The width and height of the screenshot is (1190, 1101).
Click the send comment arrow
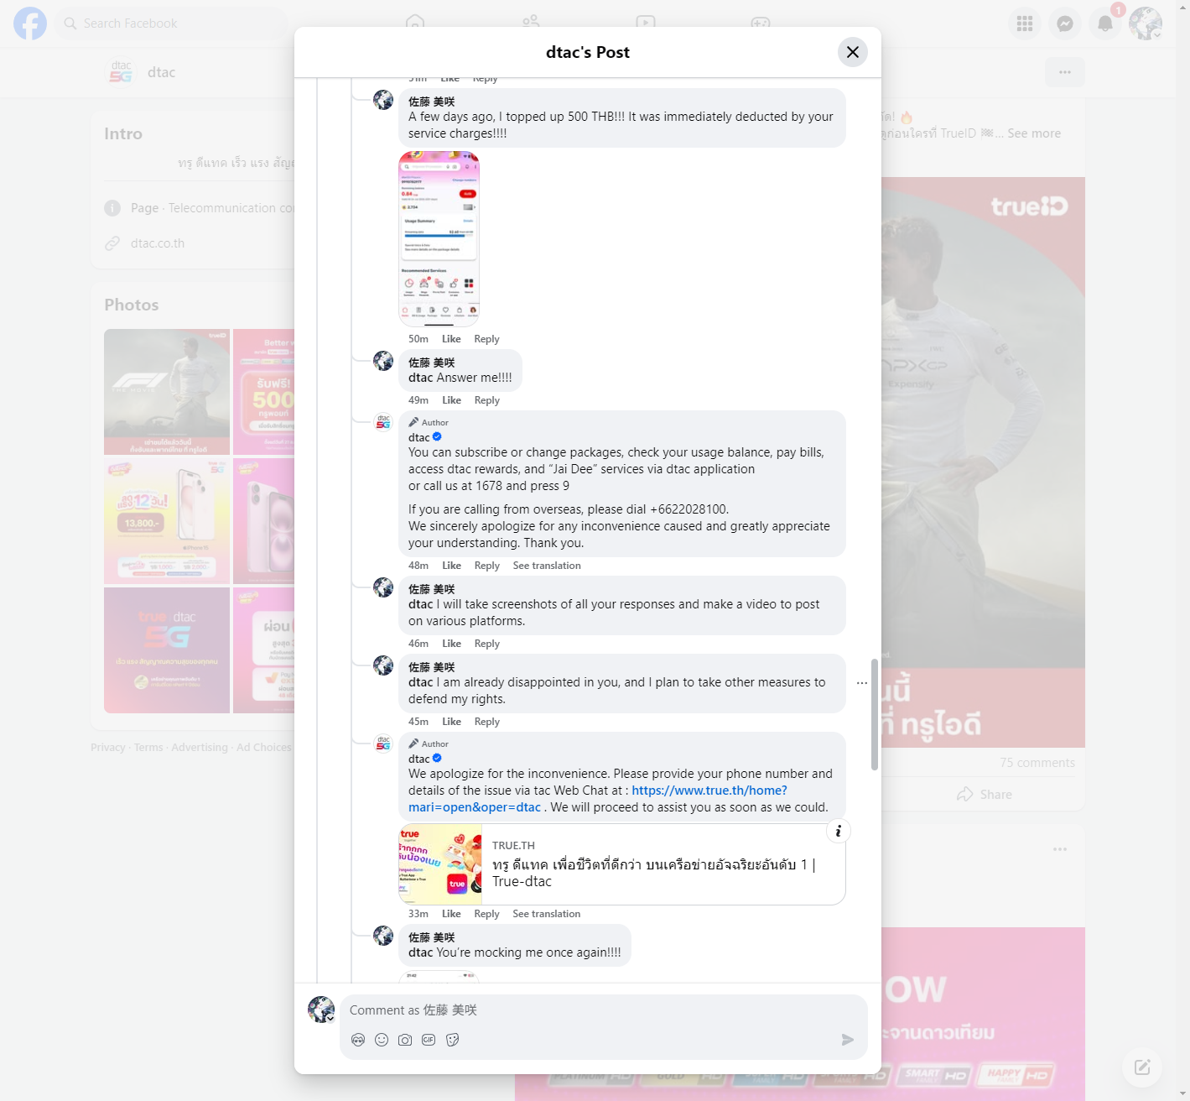(847, 1040)
